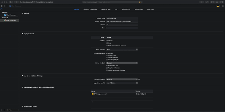The height and width of the screenshot is (112, 225).
Task: Jump to next issue chevron
Action: [220, 6]
